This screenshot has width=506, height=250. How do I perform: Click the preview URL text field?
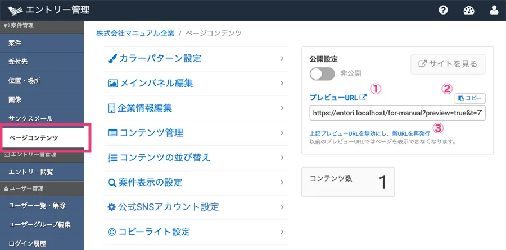tap(397, 113)
